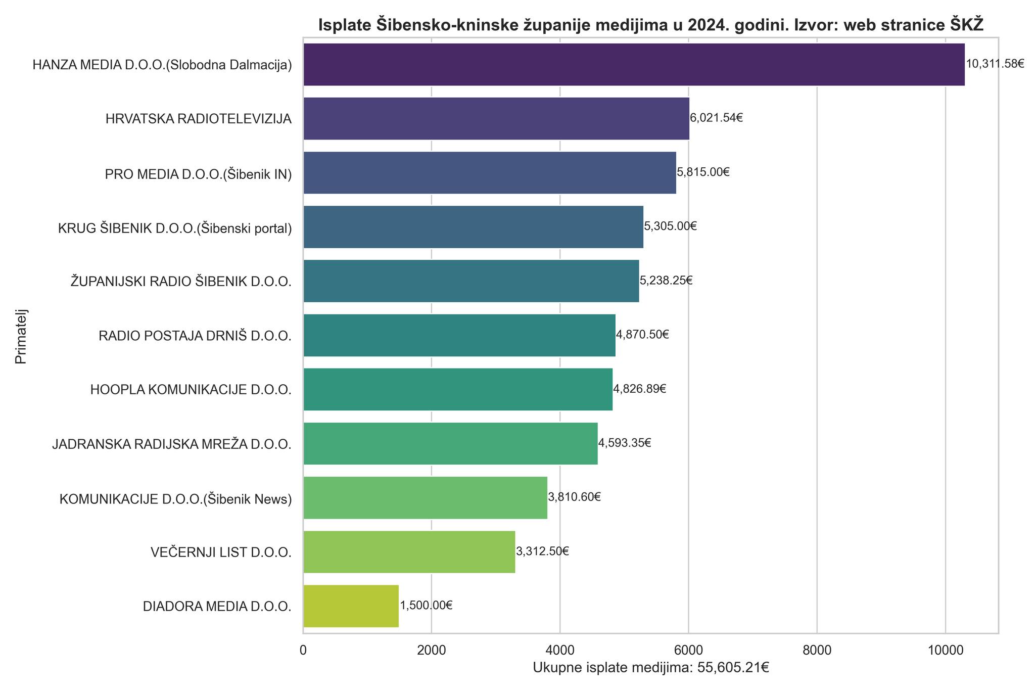The height and width of the screenshot is (690, 1035).
Task: Click the ŽUPANIJSKI RADIO ŠIBENIK bar
Action: [471, 281]
